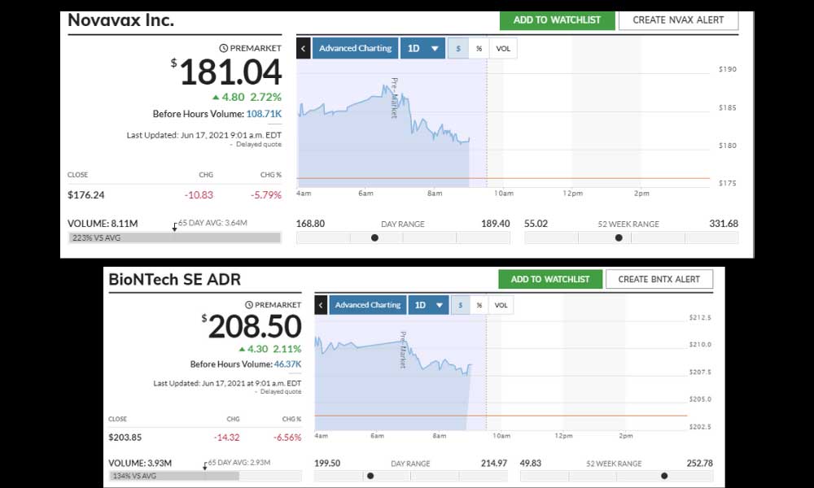Open Advanced Charting for BioNTech
Viewport: 814px width, 488px height.
click(368, 305)
